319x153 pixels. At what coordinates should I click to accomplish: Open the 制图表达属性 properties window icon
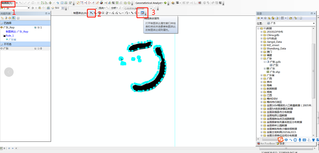click(x=143, y=13)
